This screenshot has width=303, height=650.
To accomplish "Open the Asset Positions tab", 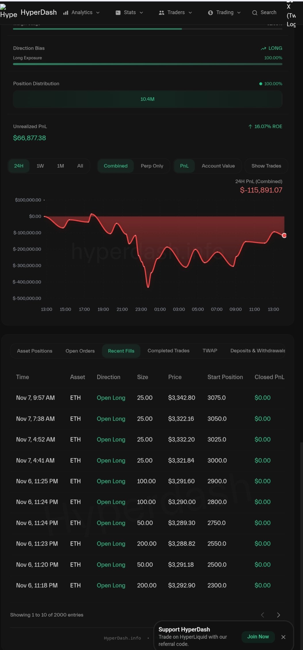I will [35, 351].
